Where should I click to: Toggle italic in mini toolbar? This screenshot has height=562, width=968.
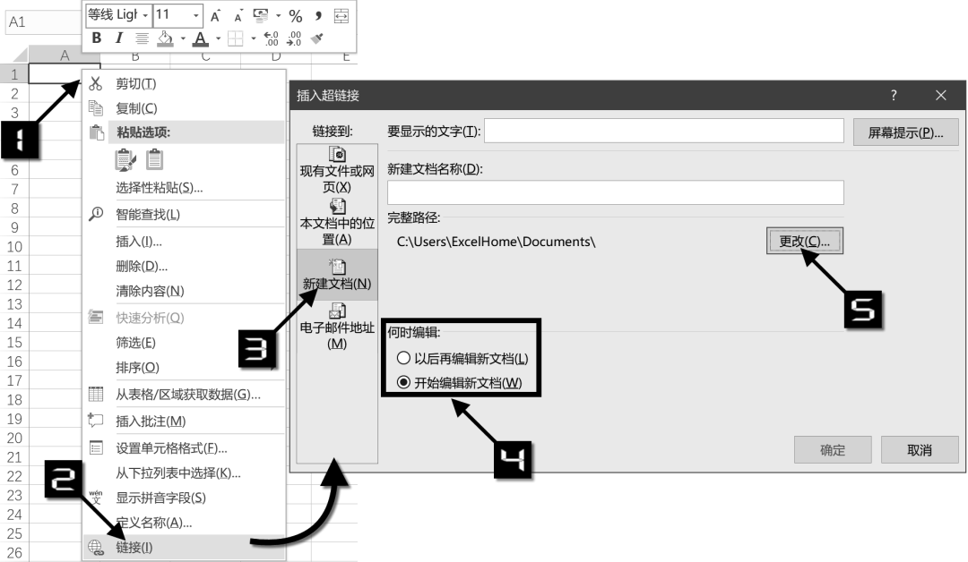coord(118,38)
